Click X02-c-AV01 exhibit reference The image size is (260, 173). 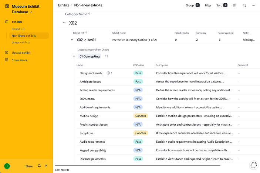[86, 40]
